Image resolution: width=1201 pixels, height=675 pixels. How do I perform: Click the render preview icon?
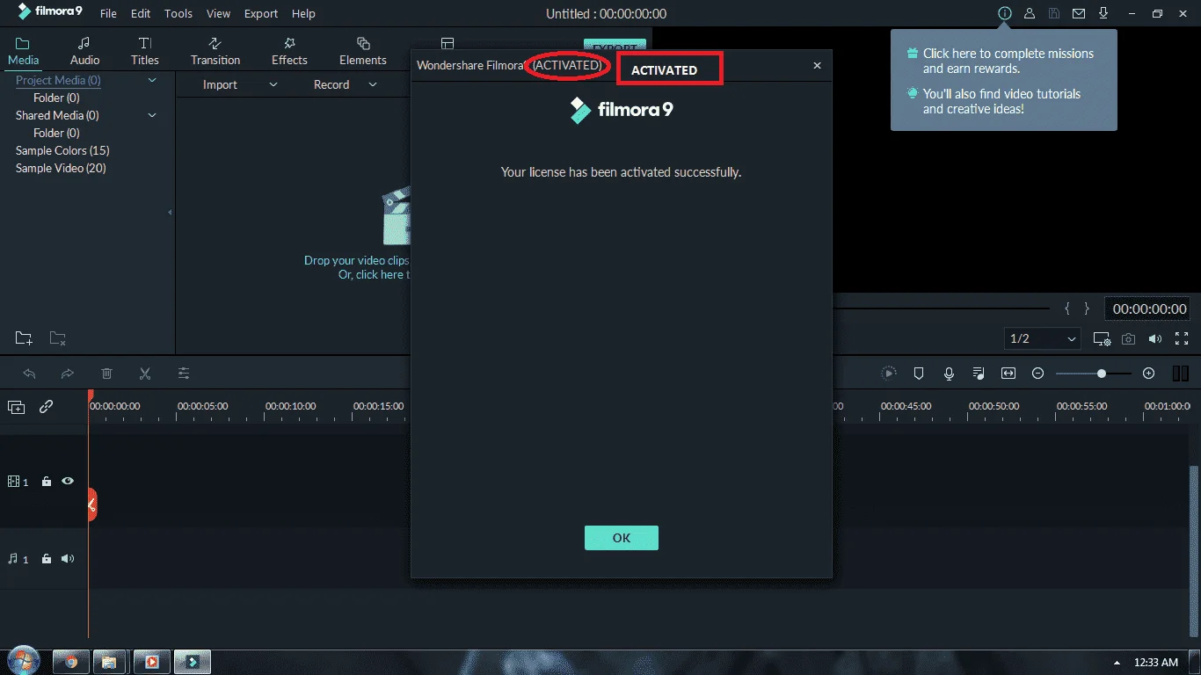point(889,374)
